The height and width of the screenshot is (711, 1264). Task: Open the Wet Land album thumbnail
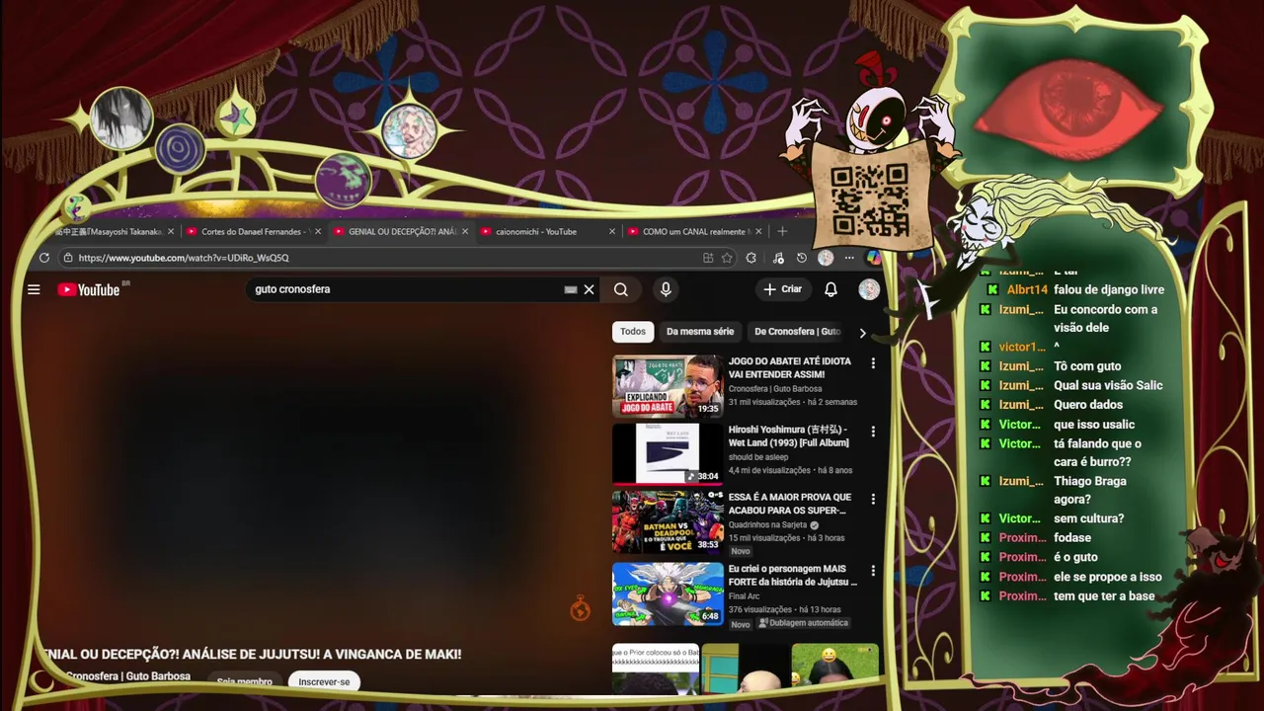668,454
